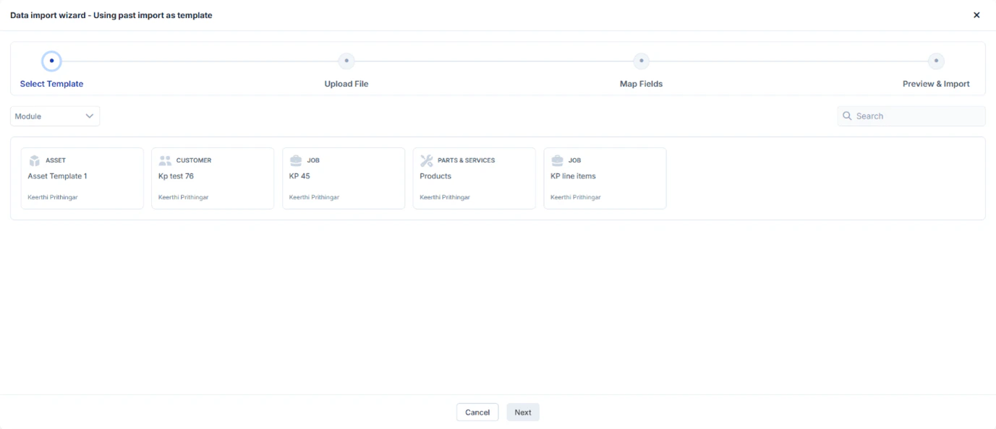
Task: Click the Map Fields step label
Action: 641,84
